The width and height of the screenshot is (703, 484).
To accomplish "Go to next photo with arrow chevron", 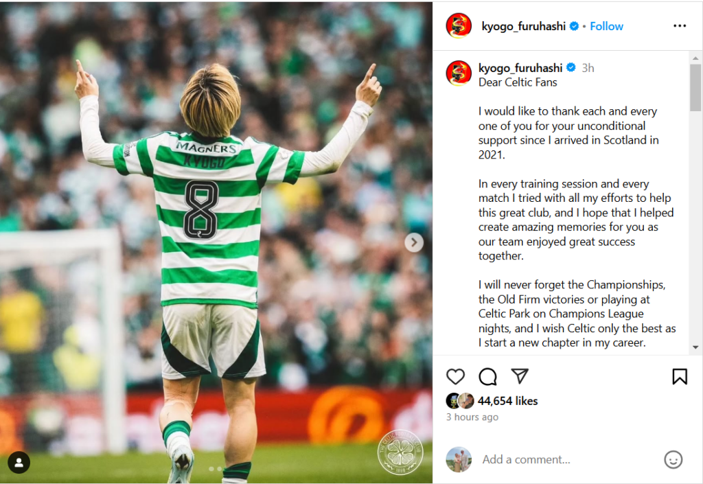I will pyautogui.click(x=414, y=242).
